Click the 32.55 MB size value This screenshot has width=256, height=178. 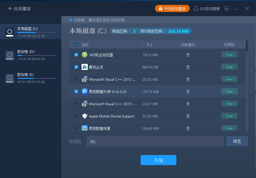(x=150, y=116)
